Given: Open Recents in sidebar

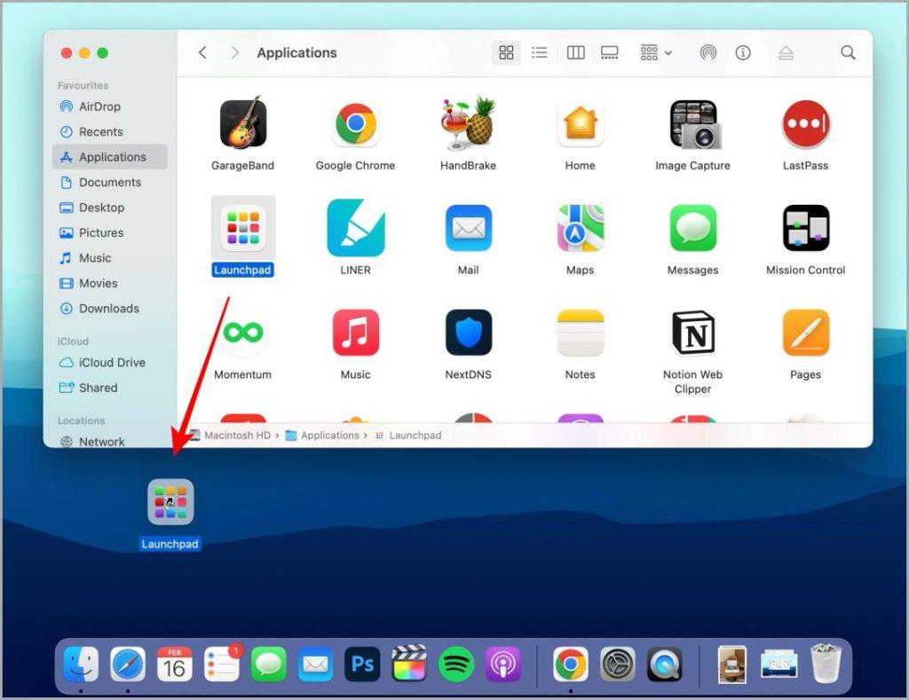Looking at the screenshot, I should [110, 131].
